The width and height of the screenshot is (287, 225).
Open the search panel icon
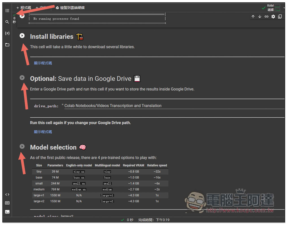(7, 22)
